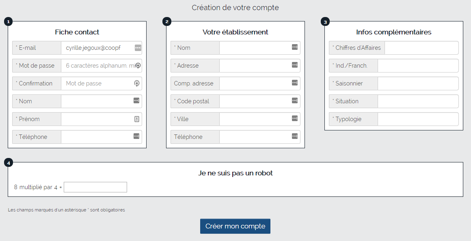This screenshot has height=241, width=471.
Task: Click contact card icon in Prénom field
Action: point(137,119)
